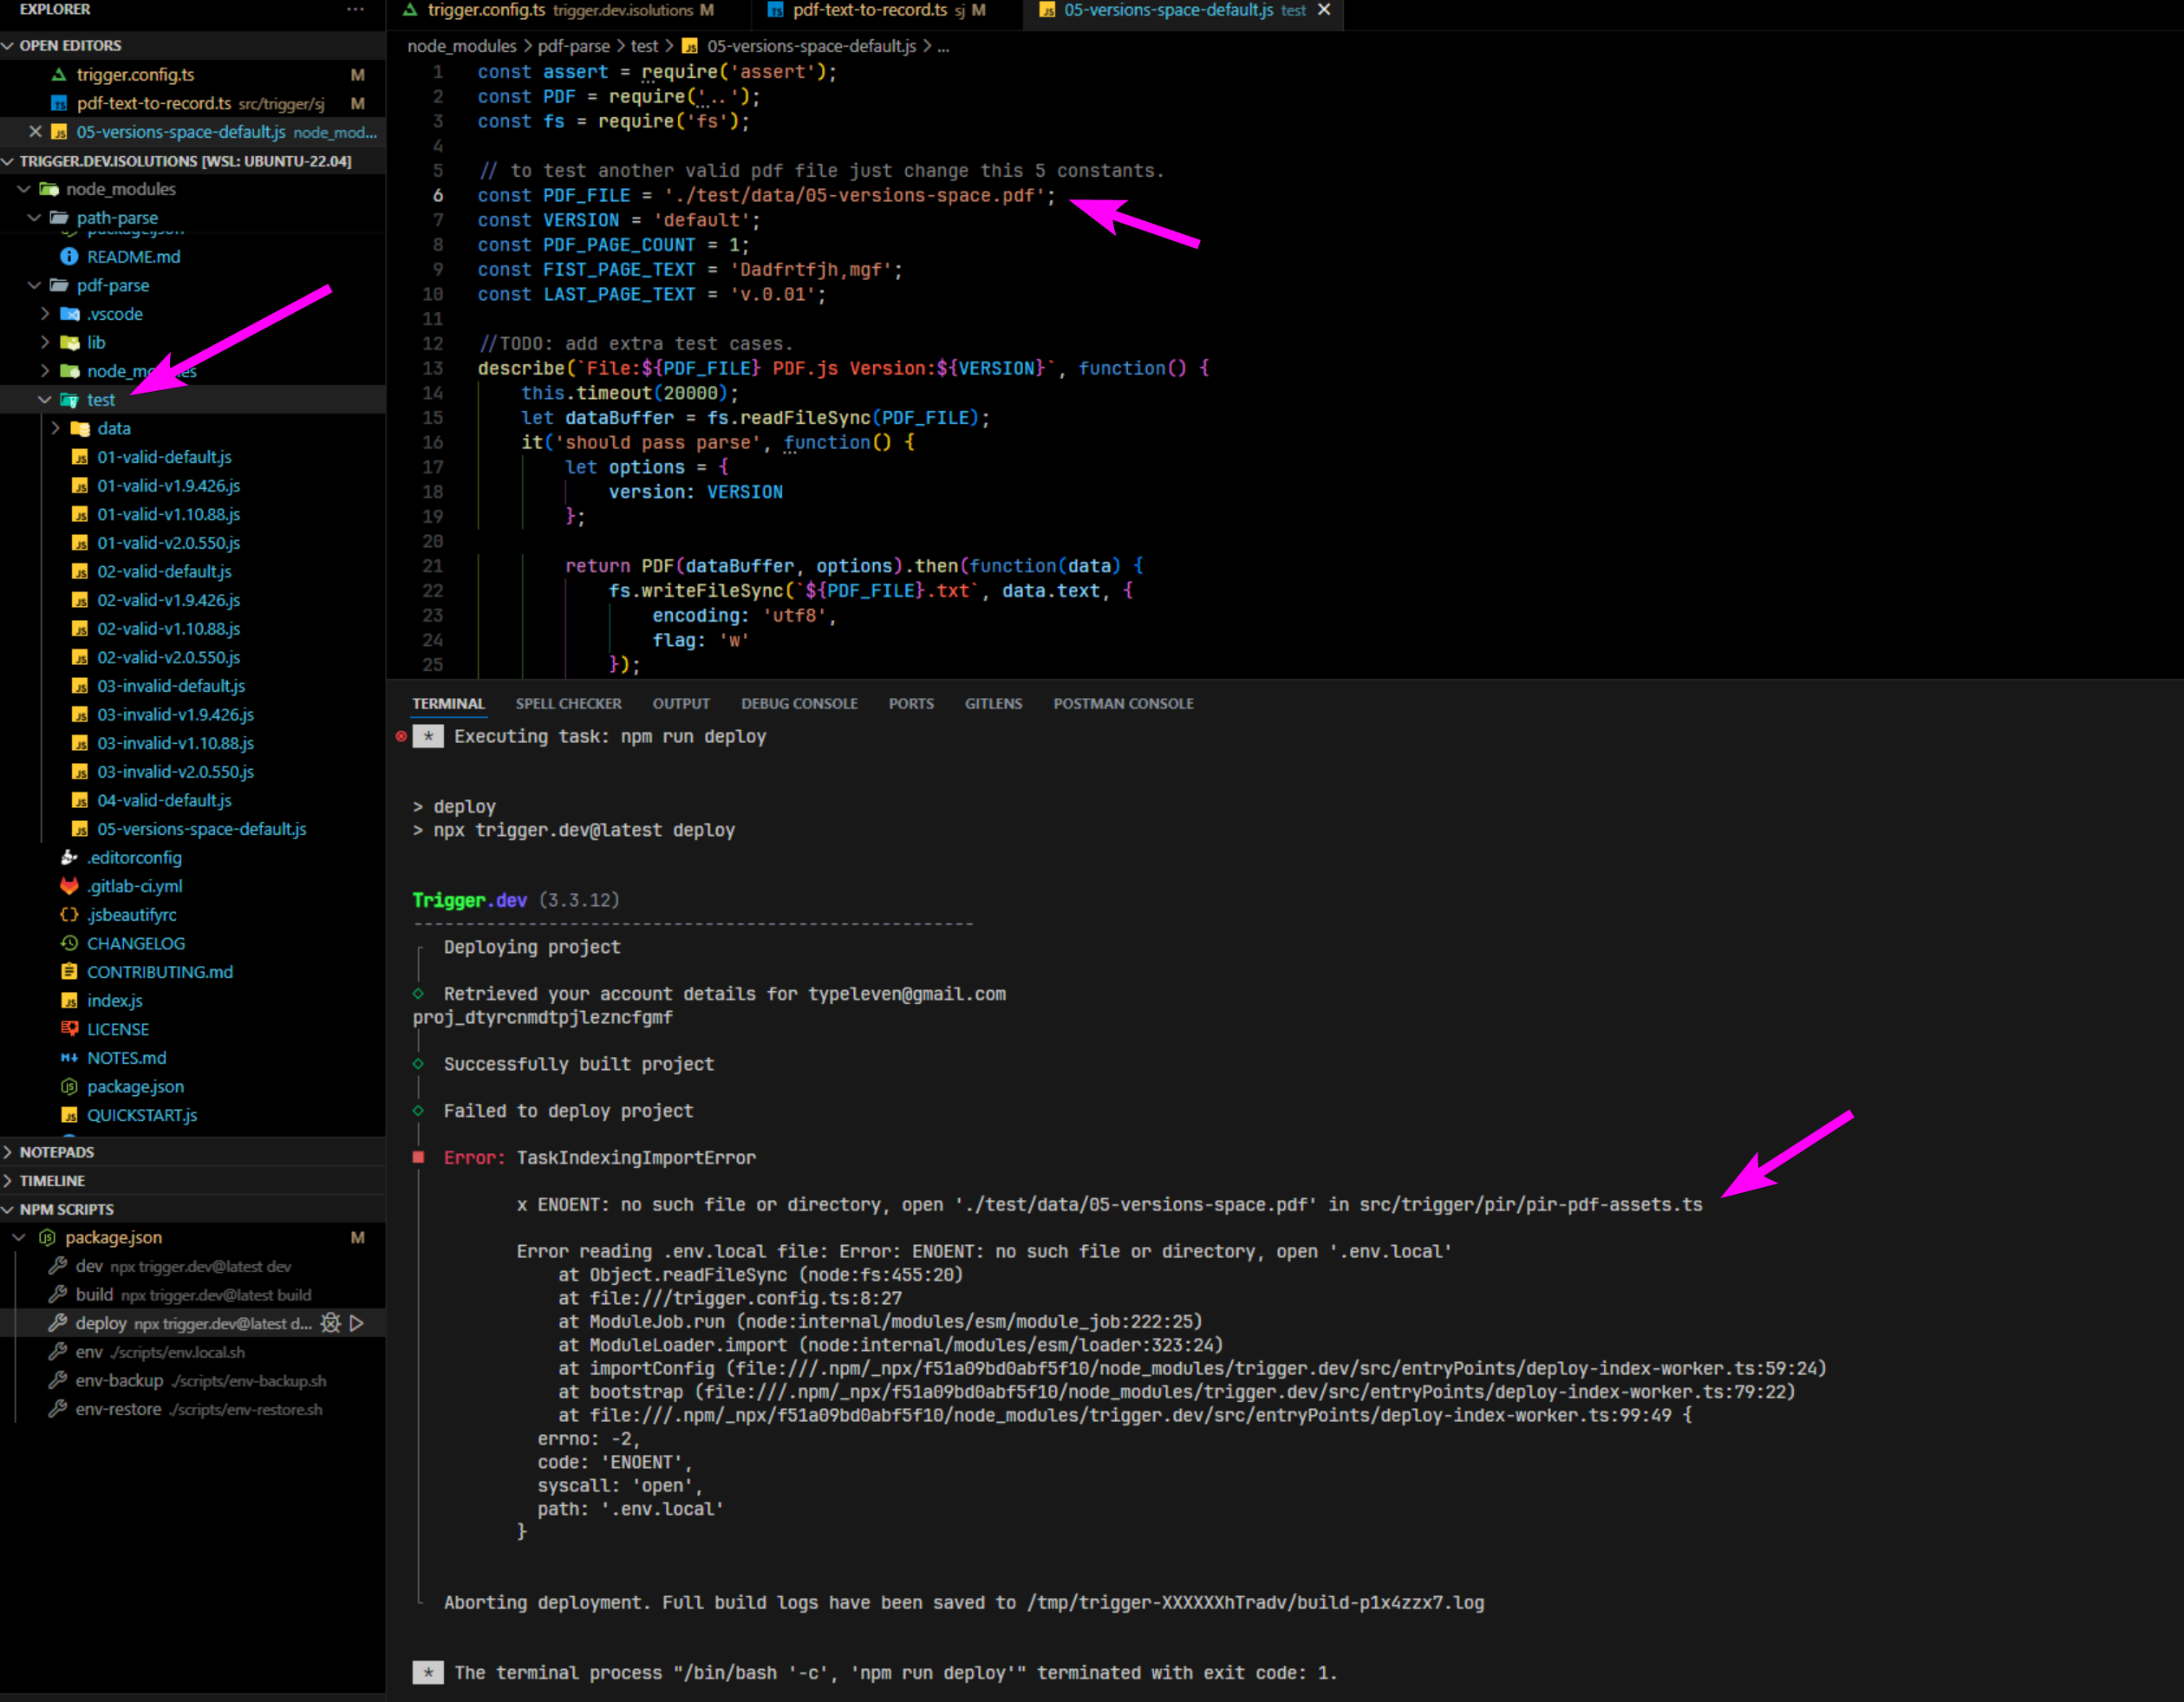Select the Terminal panel tab
This screenshot has width=2184, height=1702.
point(448,704)
